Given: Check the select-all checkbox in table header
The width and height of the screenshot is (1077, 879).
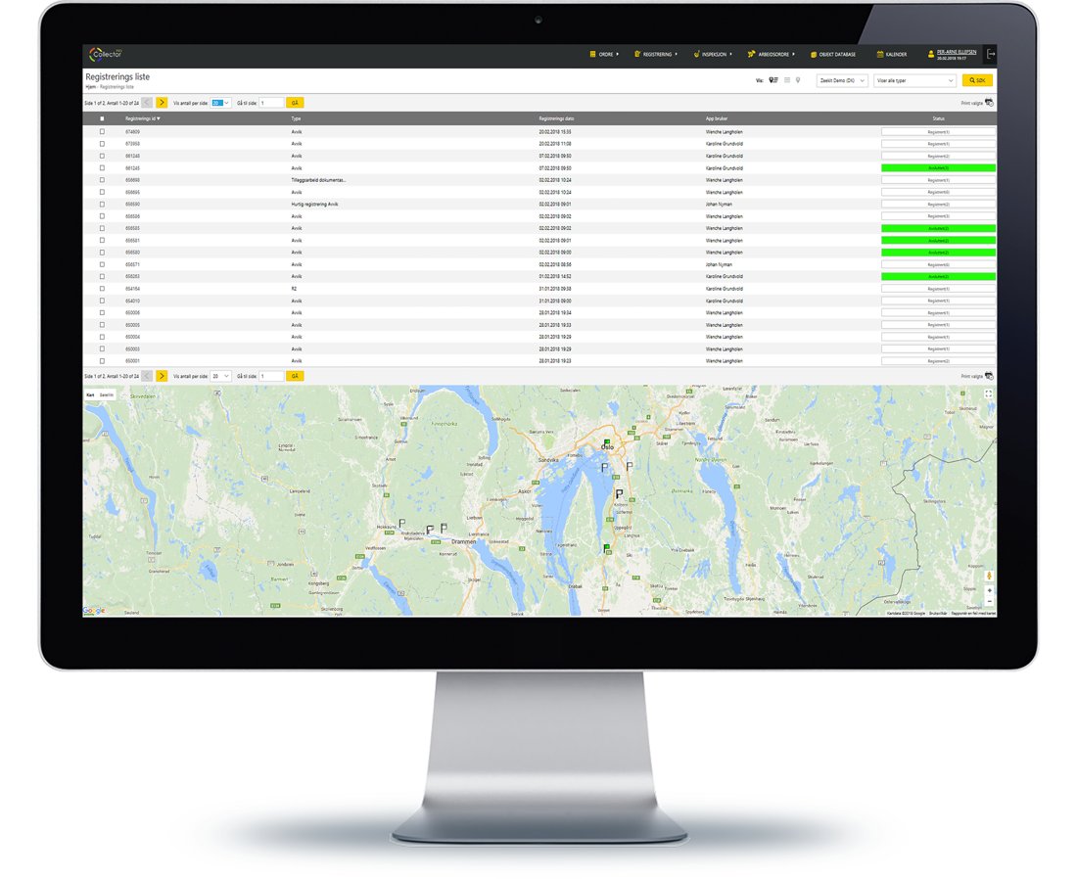Looking at the screenshot, I should point(102,118).
